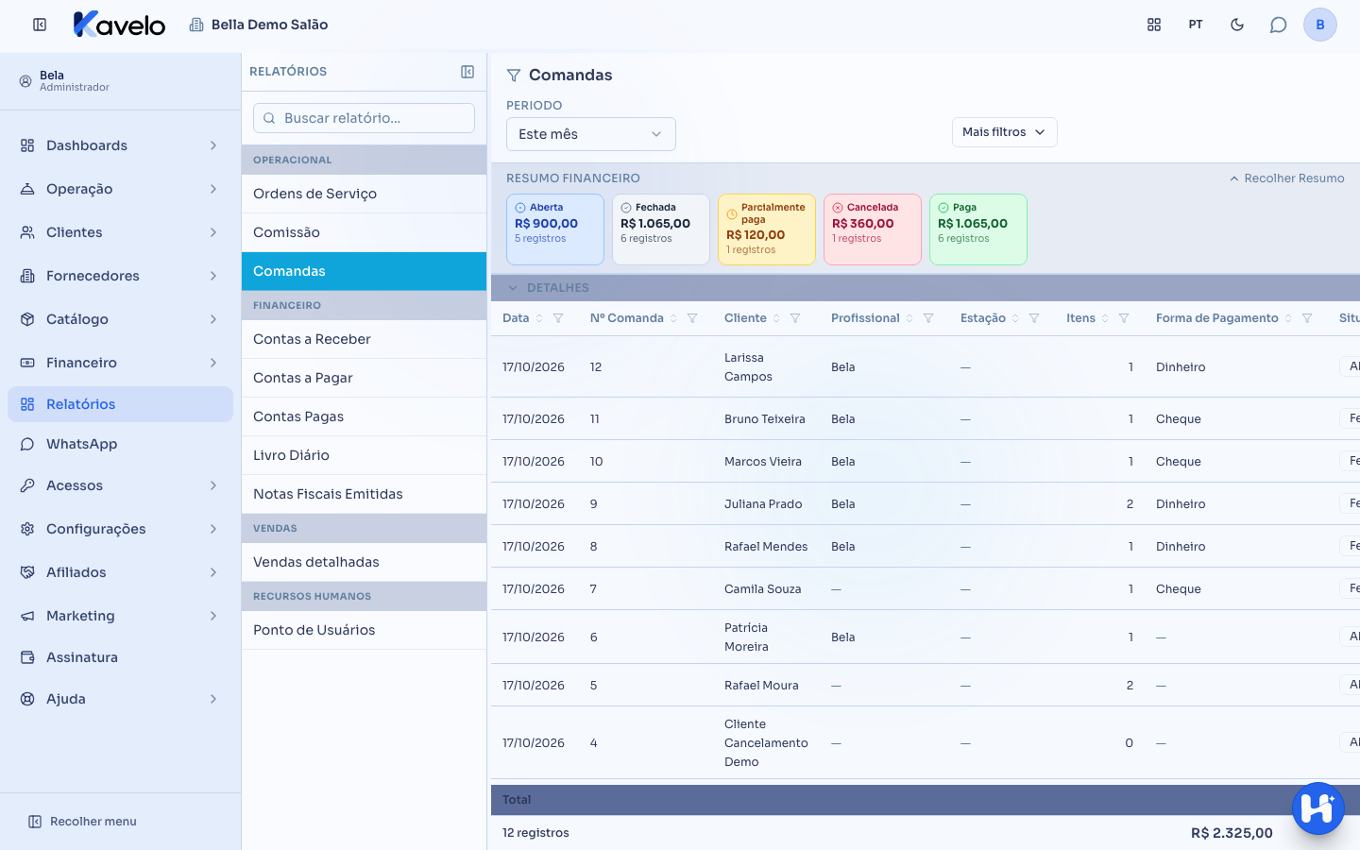This screenshot has width=1360, height=850.
Task: Toggle dark mode with the moon icon
Action: (x=1237, y=25)
